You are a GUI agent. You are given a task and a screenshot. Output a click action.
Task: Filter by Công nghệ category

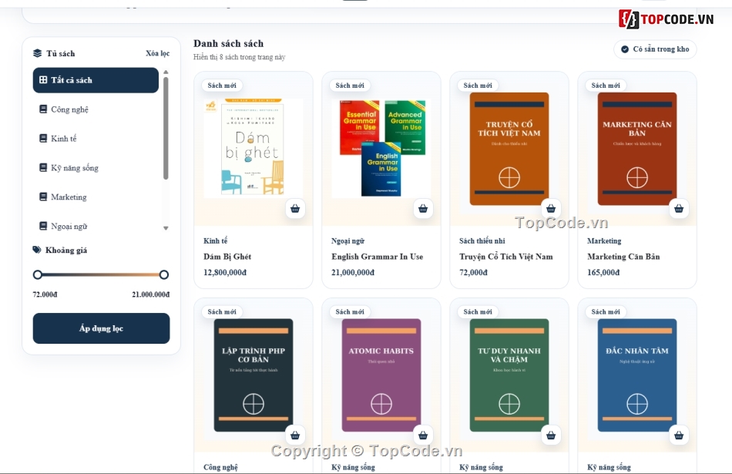(96, 109)
